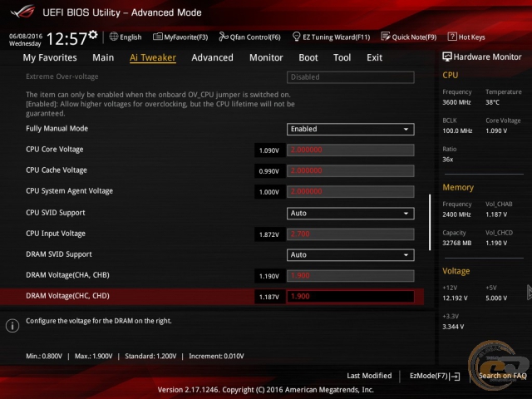This screenshot has width=532, height=399.
Task: Click the Max.: 1.900V limit text
Action: (x=93, y=357)
